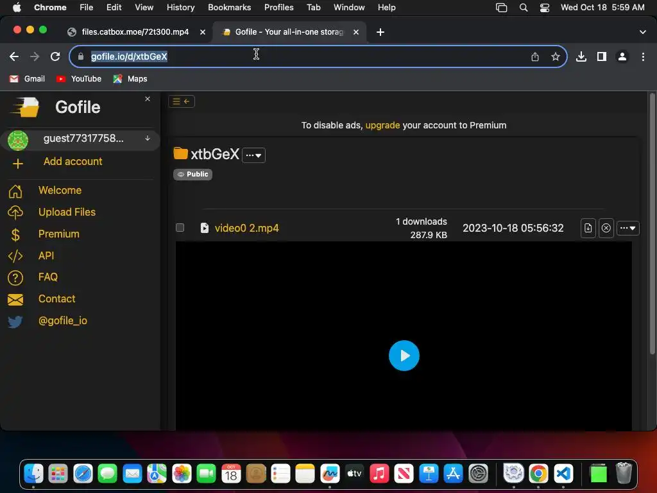Screen dimensions: 657x493
Task: Open the Maps bookmark
Action: (x=130, y=79)
